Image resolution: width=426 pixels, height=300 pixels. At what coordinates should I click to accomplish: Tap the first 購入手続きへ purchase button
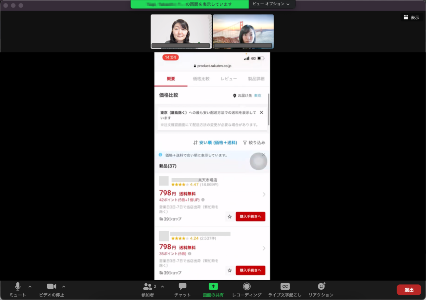click(x=250, y=216)
